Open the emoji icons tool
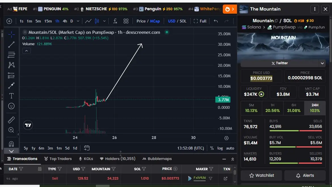332x187 pixels. coord(11,106)
